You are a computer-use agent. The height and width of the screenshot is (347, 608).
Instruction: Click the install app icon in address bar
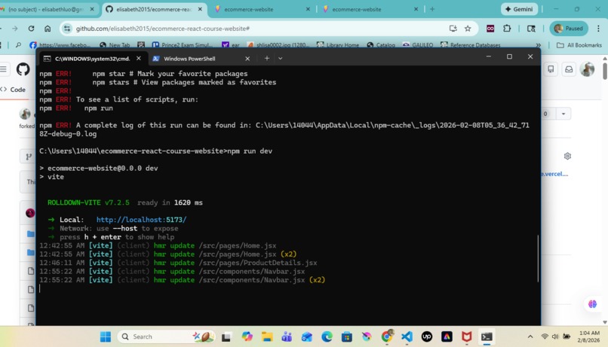click(x=453, y=29)
